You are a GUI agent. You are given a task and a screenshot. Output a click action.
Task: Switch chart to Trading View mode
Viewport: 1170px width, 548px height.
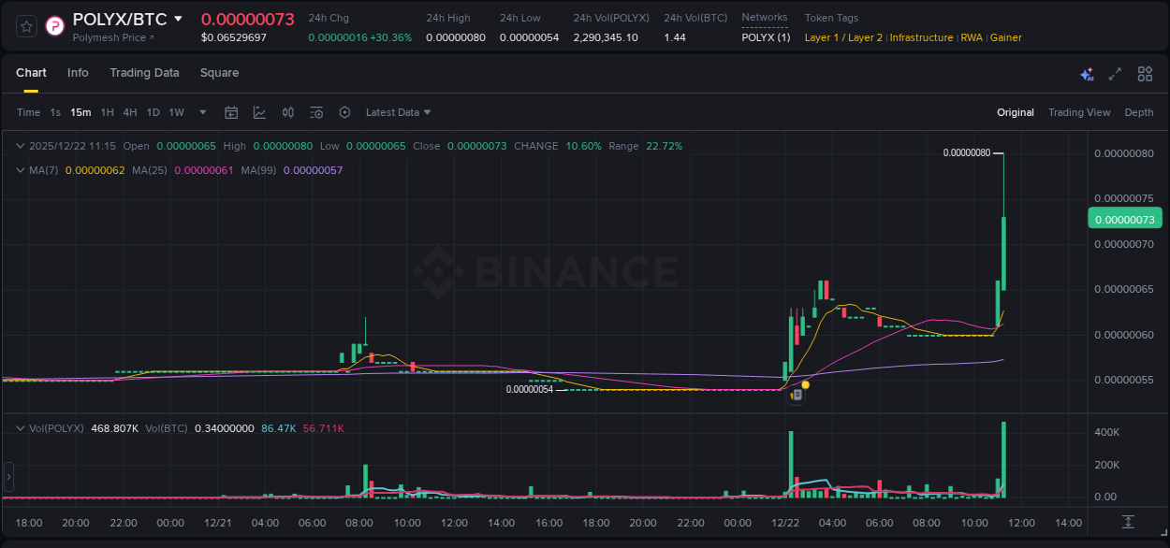(x=1079, y=112)
